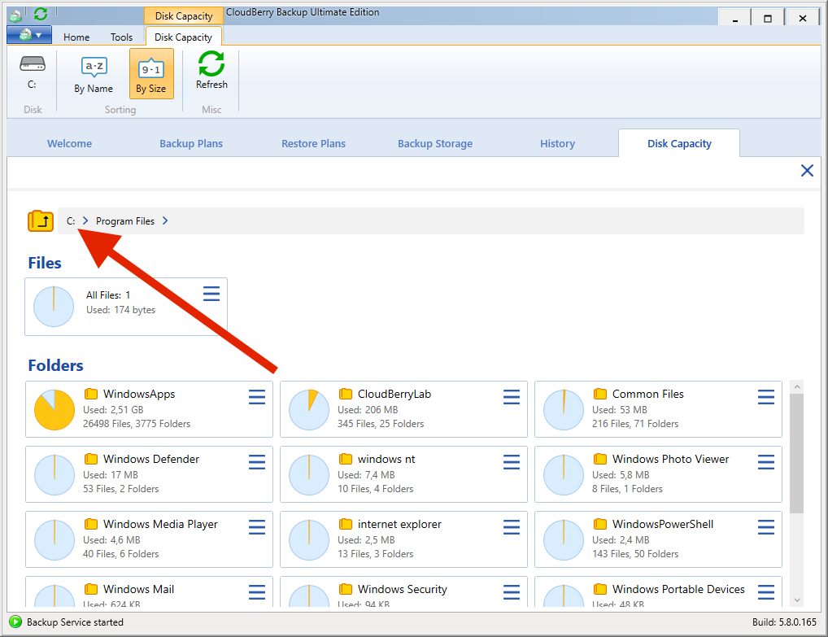Image resolution: width=828 pixels, height=637 pixels.
Task: Open Windows Photo Viewer folder menu icon
Action: coord(766,462)
